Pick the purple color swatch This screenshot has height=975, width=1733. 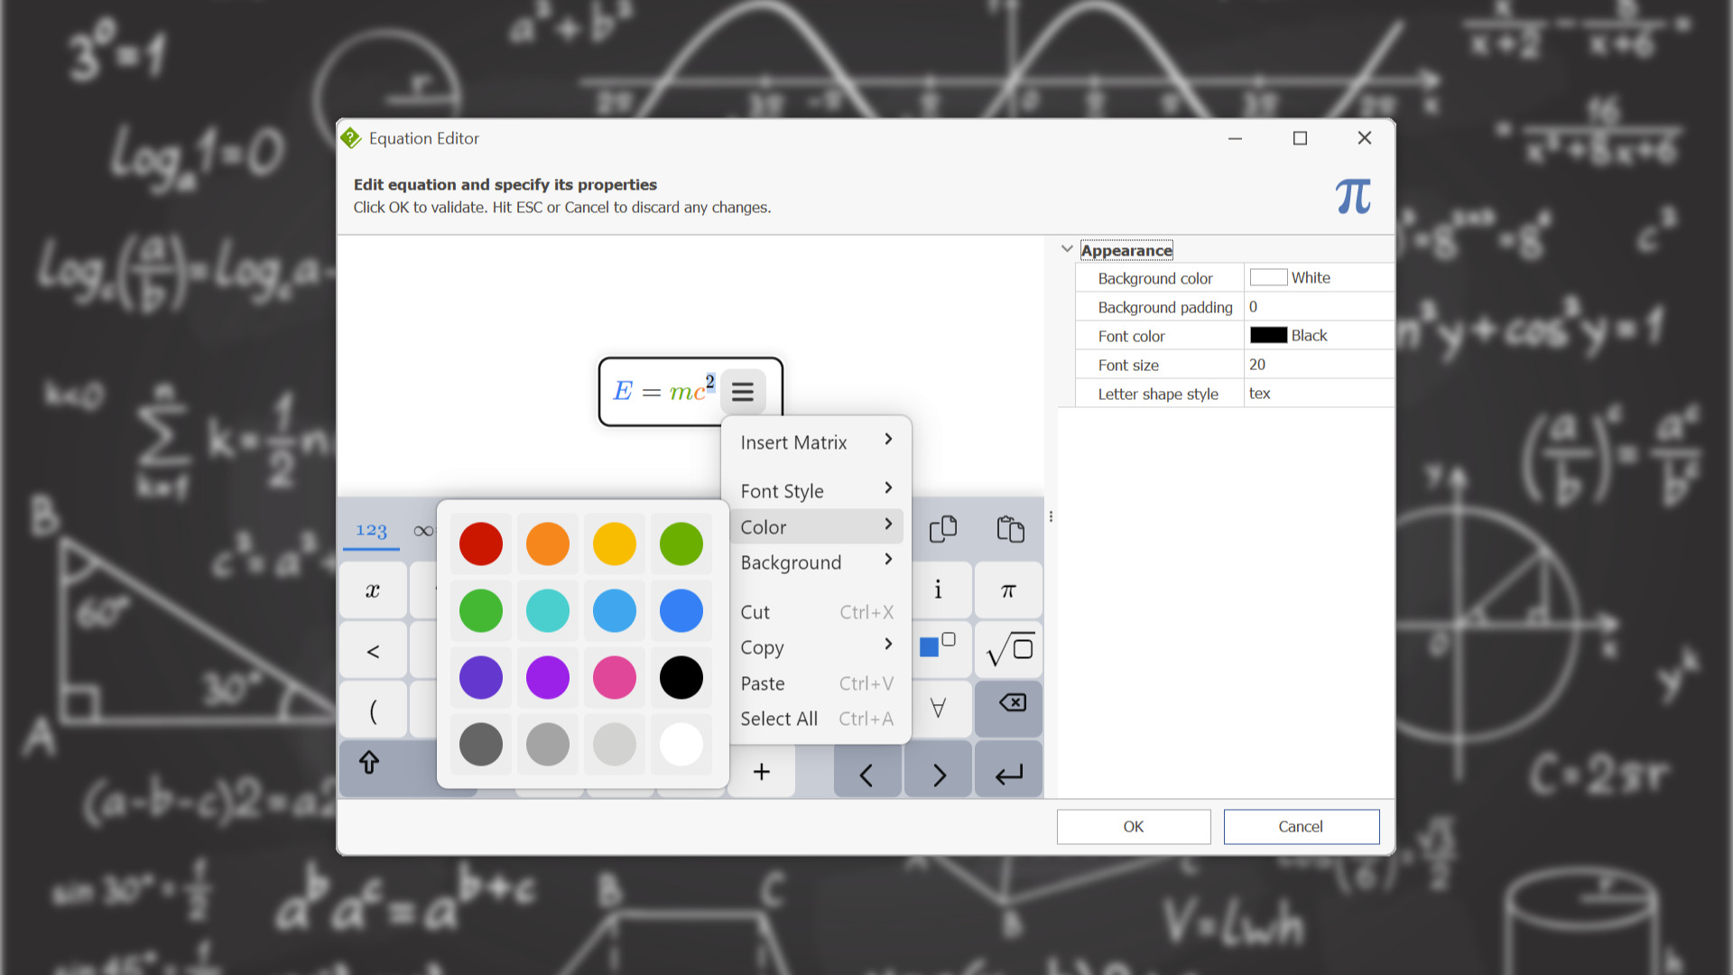(548, 678)
